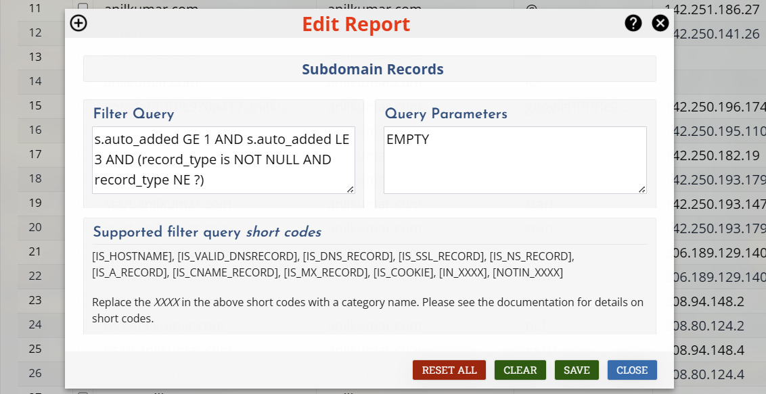Image resolution: width=766 pixels, height=394 pixels.
Task: Focus the Filter Query text area
Action: point(223,160)
